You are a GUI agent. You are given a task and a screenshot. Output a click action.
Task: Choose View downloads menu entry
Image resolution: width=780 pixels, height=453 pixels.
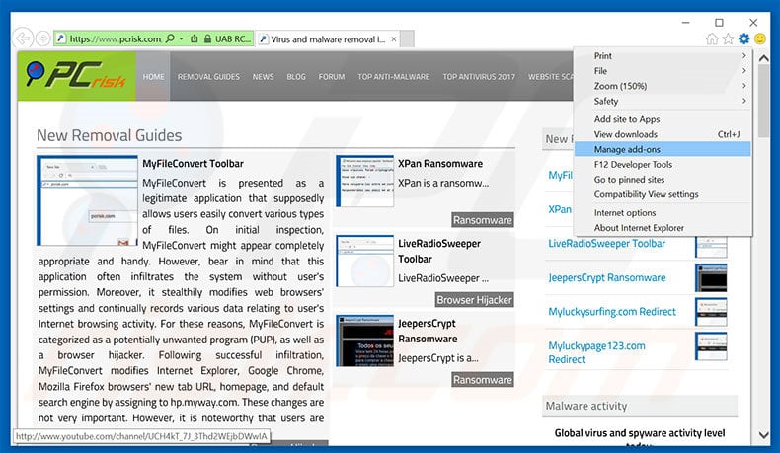click(x=663, y=134)
